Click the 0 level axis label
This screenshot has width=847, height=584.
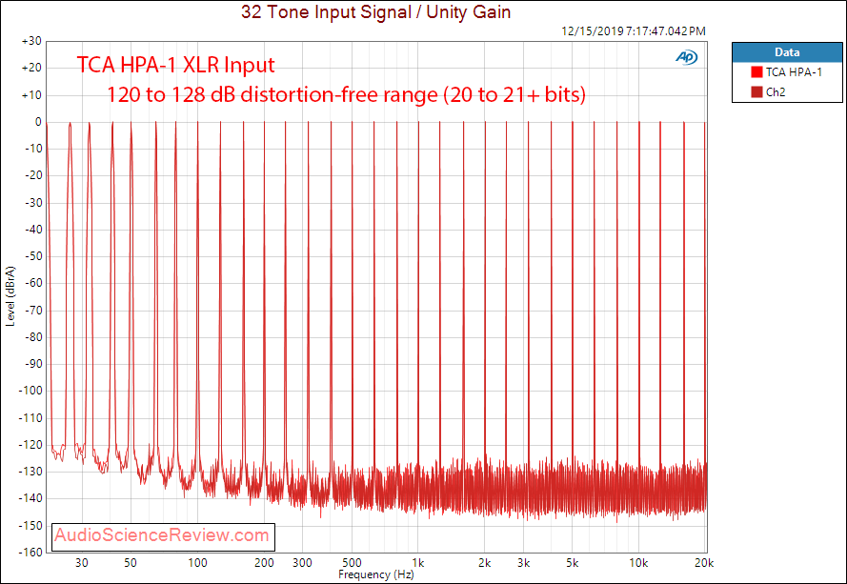click(38, 122)
